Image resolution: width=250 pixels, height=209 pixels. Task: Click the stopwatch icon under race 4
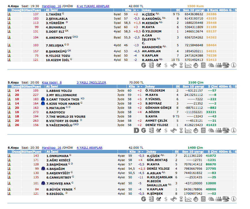pyautogui.click(x=196, y=65)
